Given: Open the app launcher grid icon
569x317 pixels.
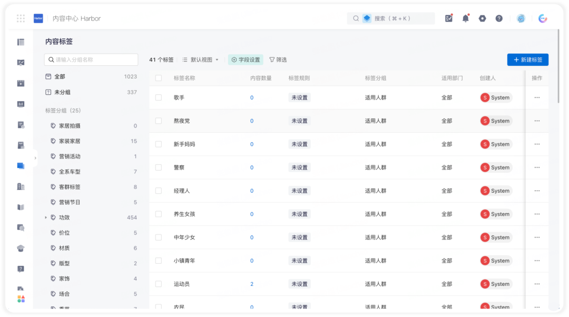Looking at the screenshot, I should click(x=21, y=18).
